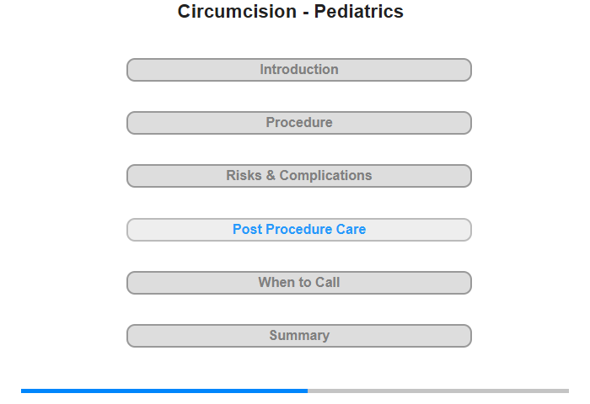
Task: Jump to When to Call section
Action: pos(299,283)
